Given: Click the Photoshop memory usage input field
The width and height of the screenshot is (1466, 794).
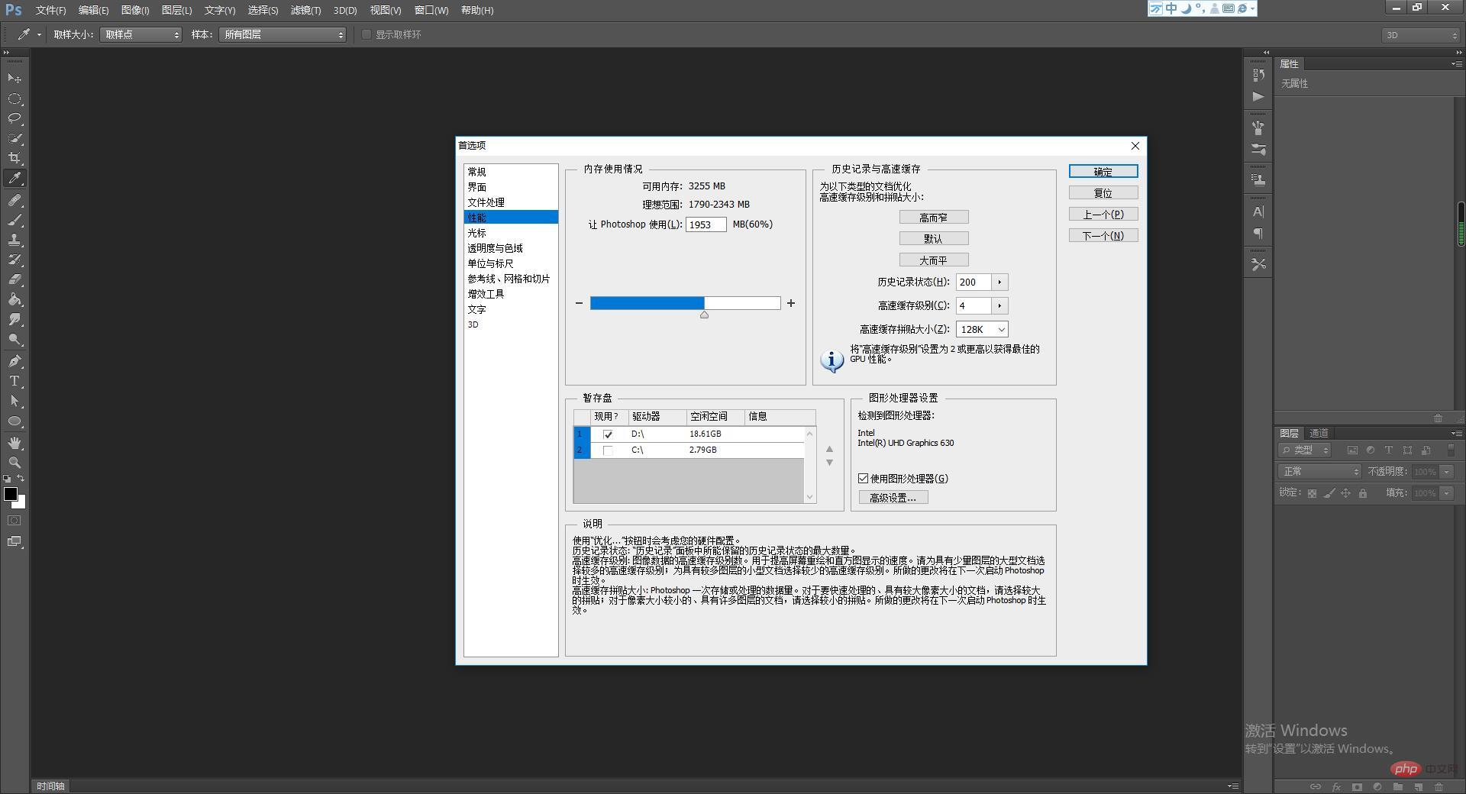Looking at the screenshot, I should [x=706, y=224].
